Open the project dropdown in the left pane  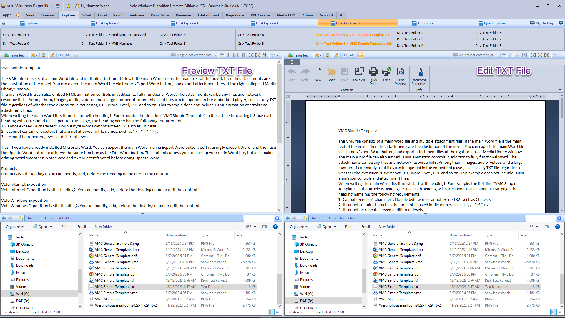coord(215,55)
